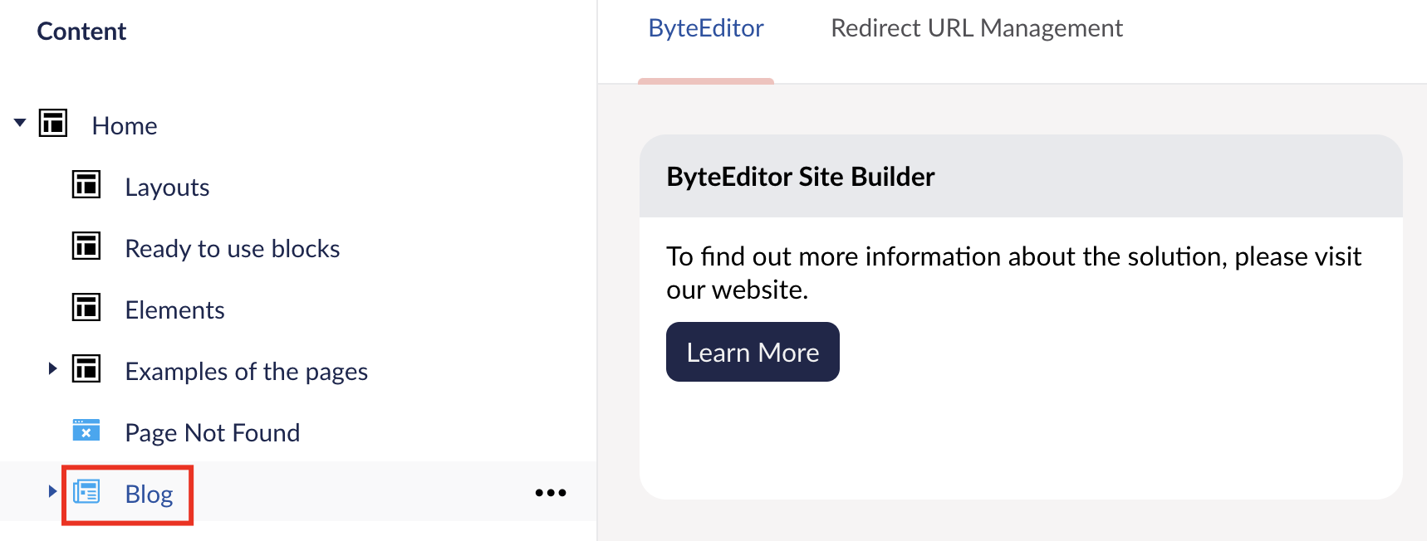Screen dimensions: 1427x541
Task: Click the Page Not Found icon
Action: (86, 431)
